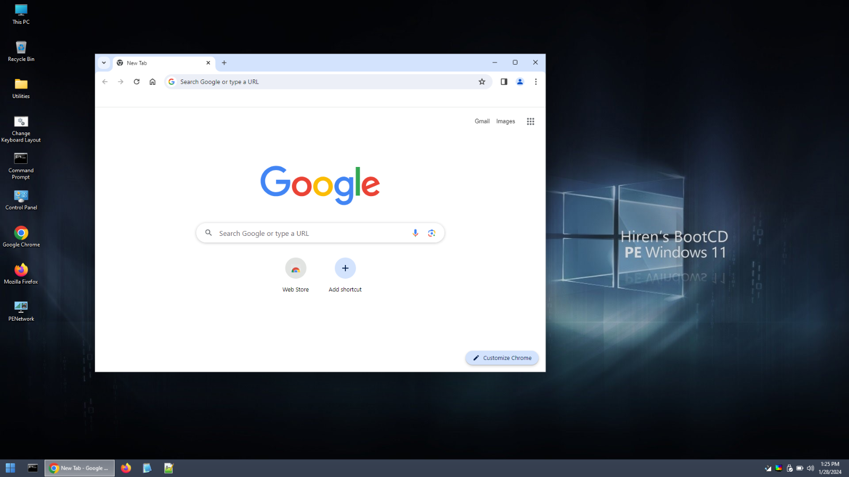
Task: Open Gmail link
Action: [x=482, y=121]
